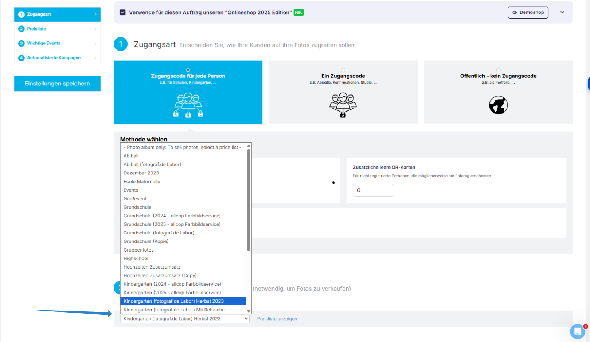Open the price list dropdown showing Kindergarten Herbst 2023
The width and height of the screenshot is (590, 342).
(185, 319)
